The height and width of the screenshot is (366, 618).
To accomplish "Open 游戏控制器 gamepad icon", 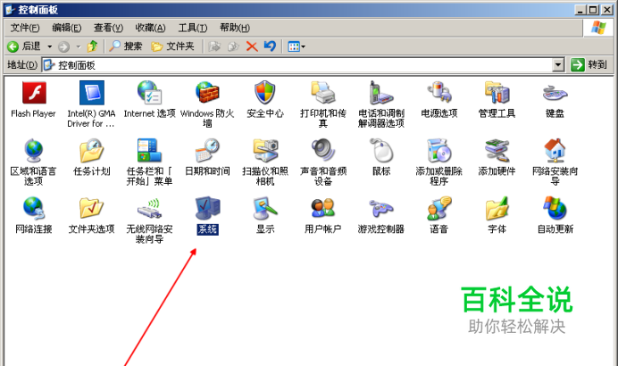I will click(380, 208).
